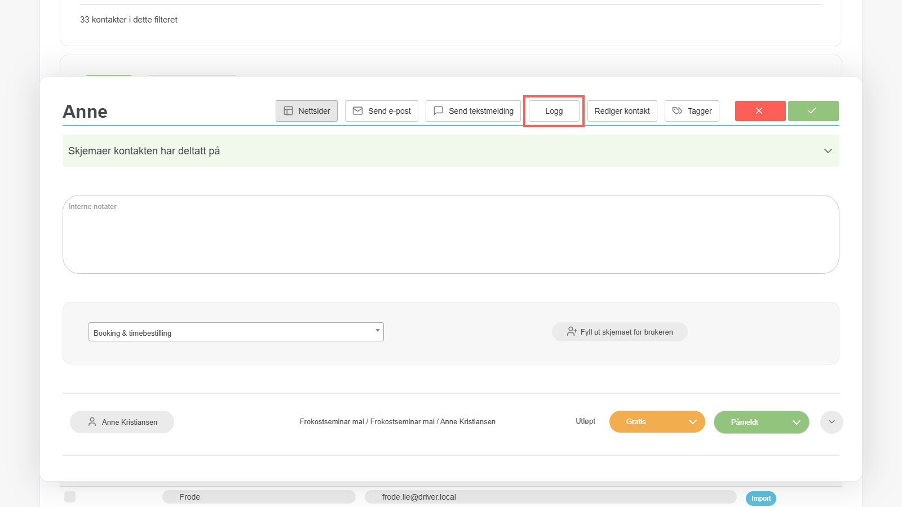Click the 33 kontakter i dette filteret text

pyautogui.click(x=129, y=20)
